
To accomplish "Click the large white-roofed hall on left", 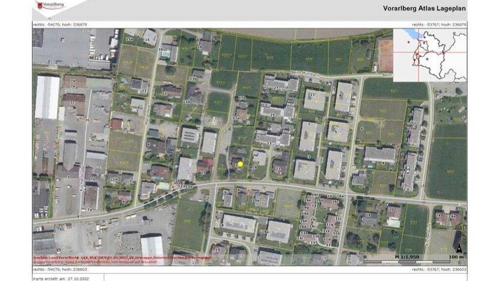I will [x=47, y=97].
